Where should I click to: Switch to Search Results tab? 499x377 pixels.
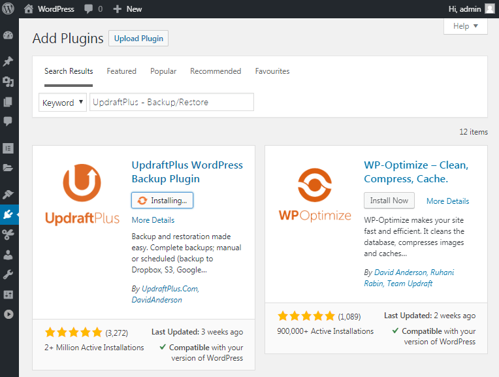click(x=69, y=71)
